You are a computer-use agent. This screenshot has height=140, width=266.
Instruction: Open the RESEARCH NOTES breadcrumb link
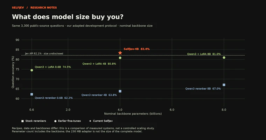pos(44,8)
